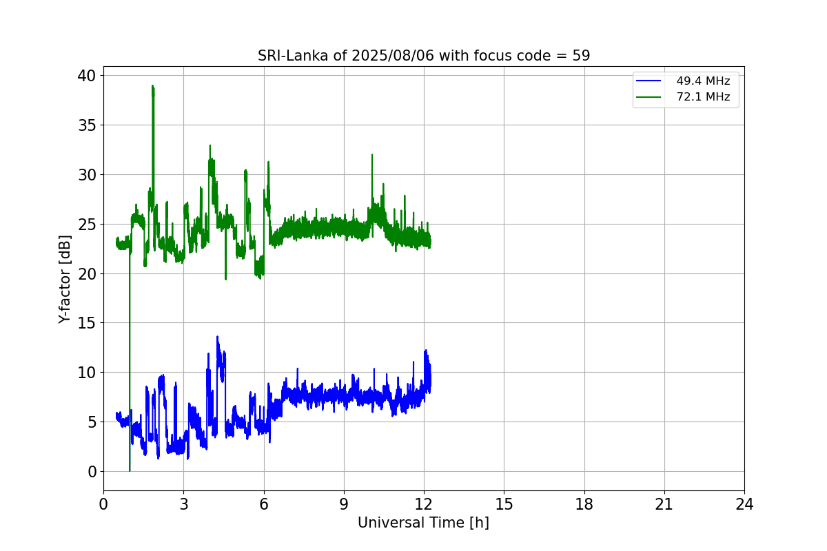Click the x-axis tick label 6

[264, 504]
